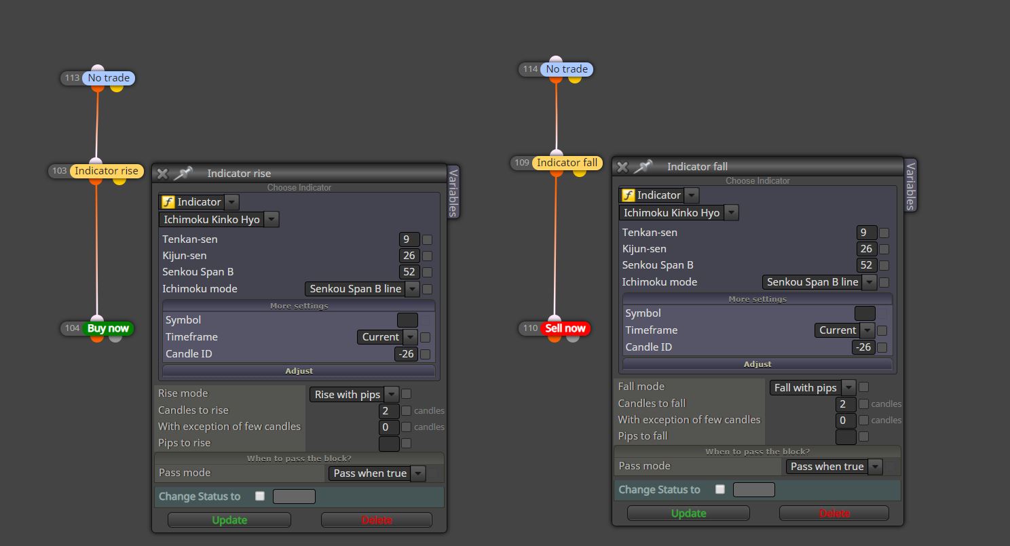Click the function icon beside Indicator in the rise panel

[x=168, y=202]
